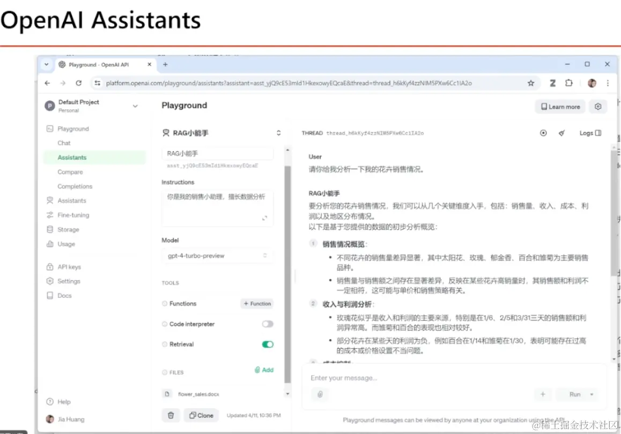Open the gpt-4-turbo-preview model dropdown
The image size is (621, 434).
click(x=217, y=256)
